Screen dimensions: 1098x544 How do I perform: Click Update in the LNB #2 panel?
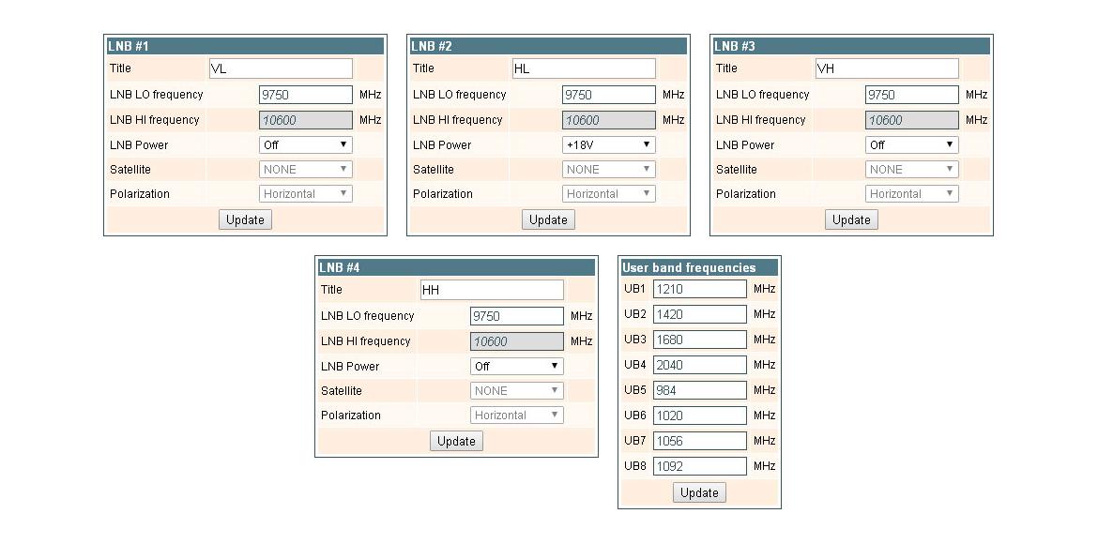pyautogui.click(x=548, y=219)
